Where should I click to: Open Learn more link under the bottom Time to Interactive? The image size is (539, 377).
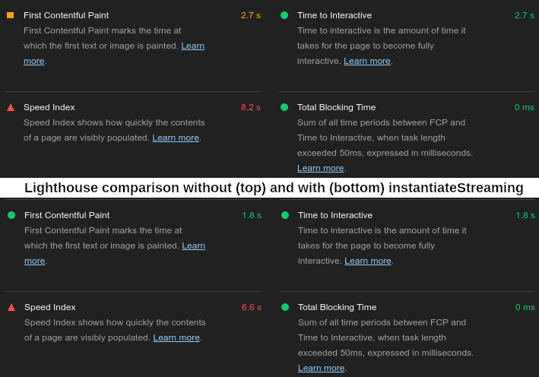tap(368, 261)
